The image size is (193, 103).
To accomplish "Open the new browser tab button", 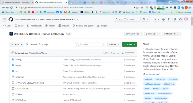I will pos(71,3).
